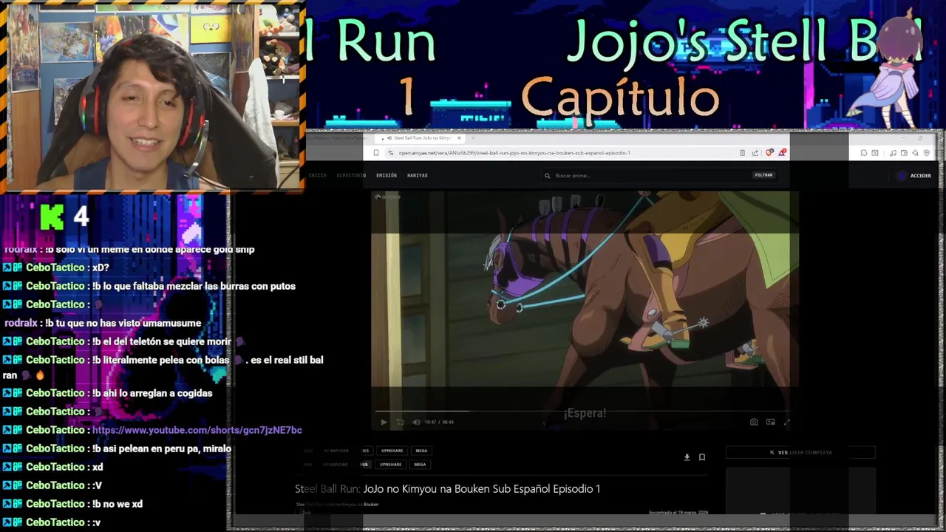This screenshot has height=532, width=946.
Task: Mute the video player volume icon
Action: 416,422
